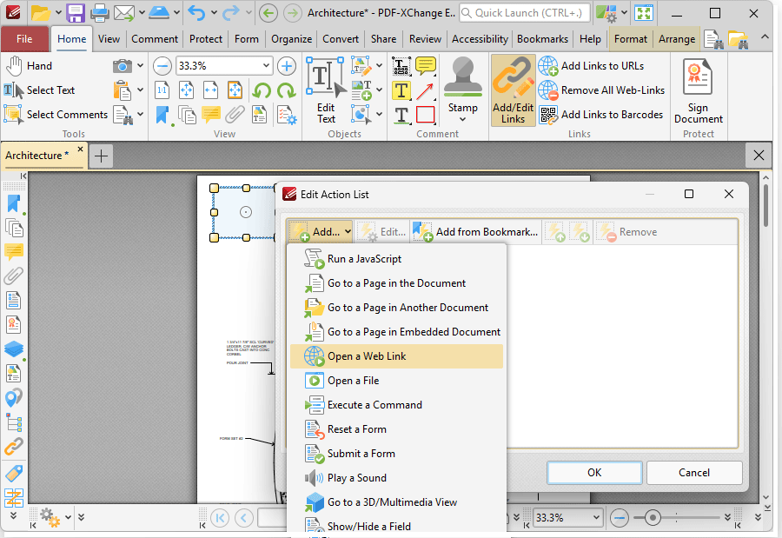Click Add from Bookmark... button

coord(475,232)
